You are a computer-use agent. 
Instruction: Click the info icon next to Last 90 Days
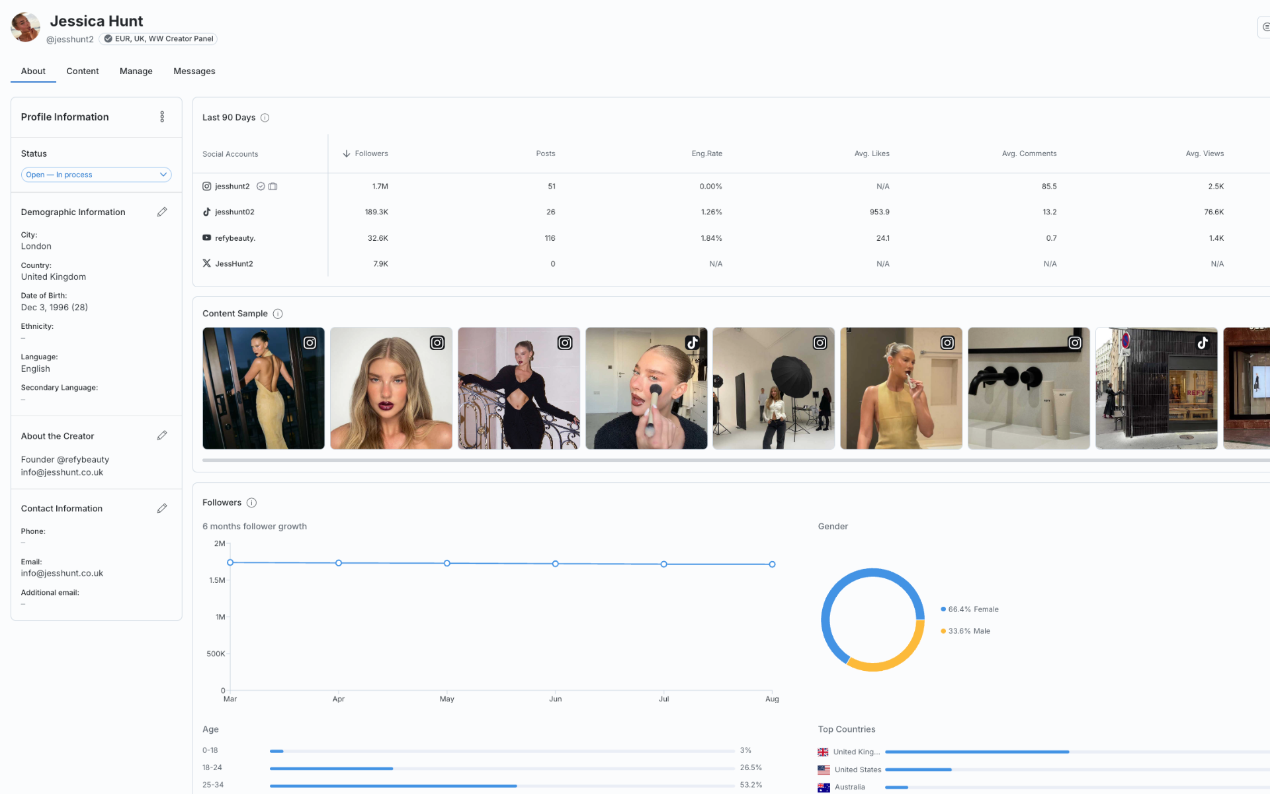(x=265, y=117)
